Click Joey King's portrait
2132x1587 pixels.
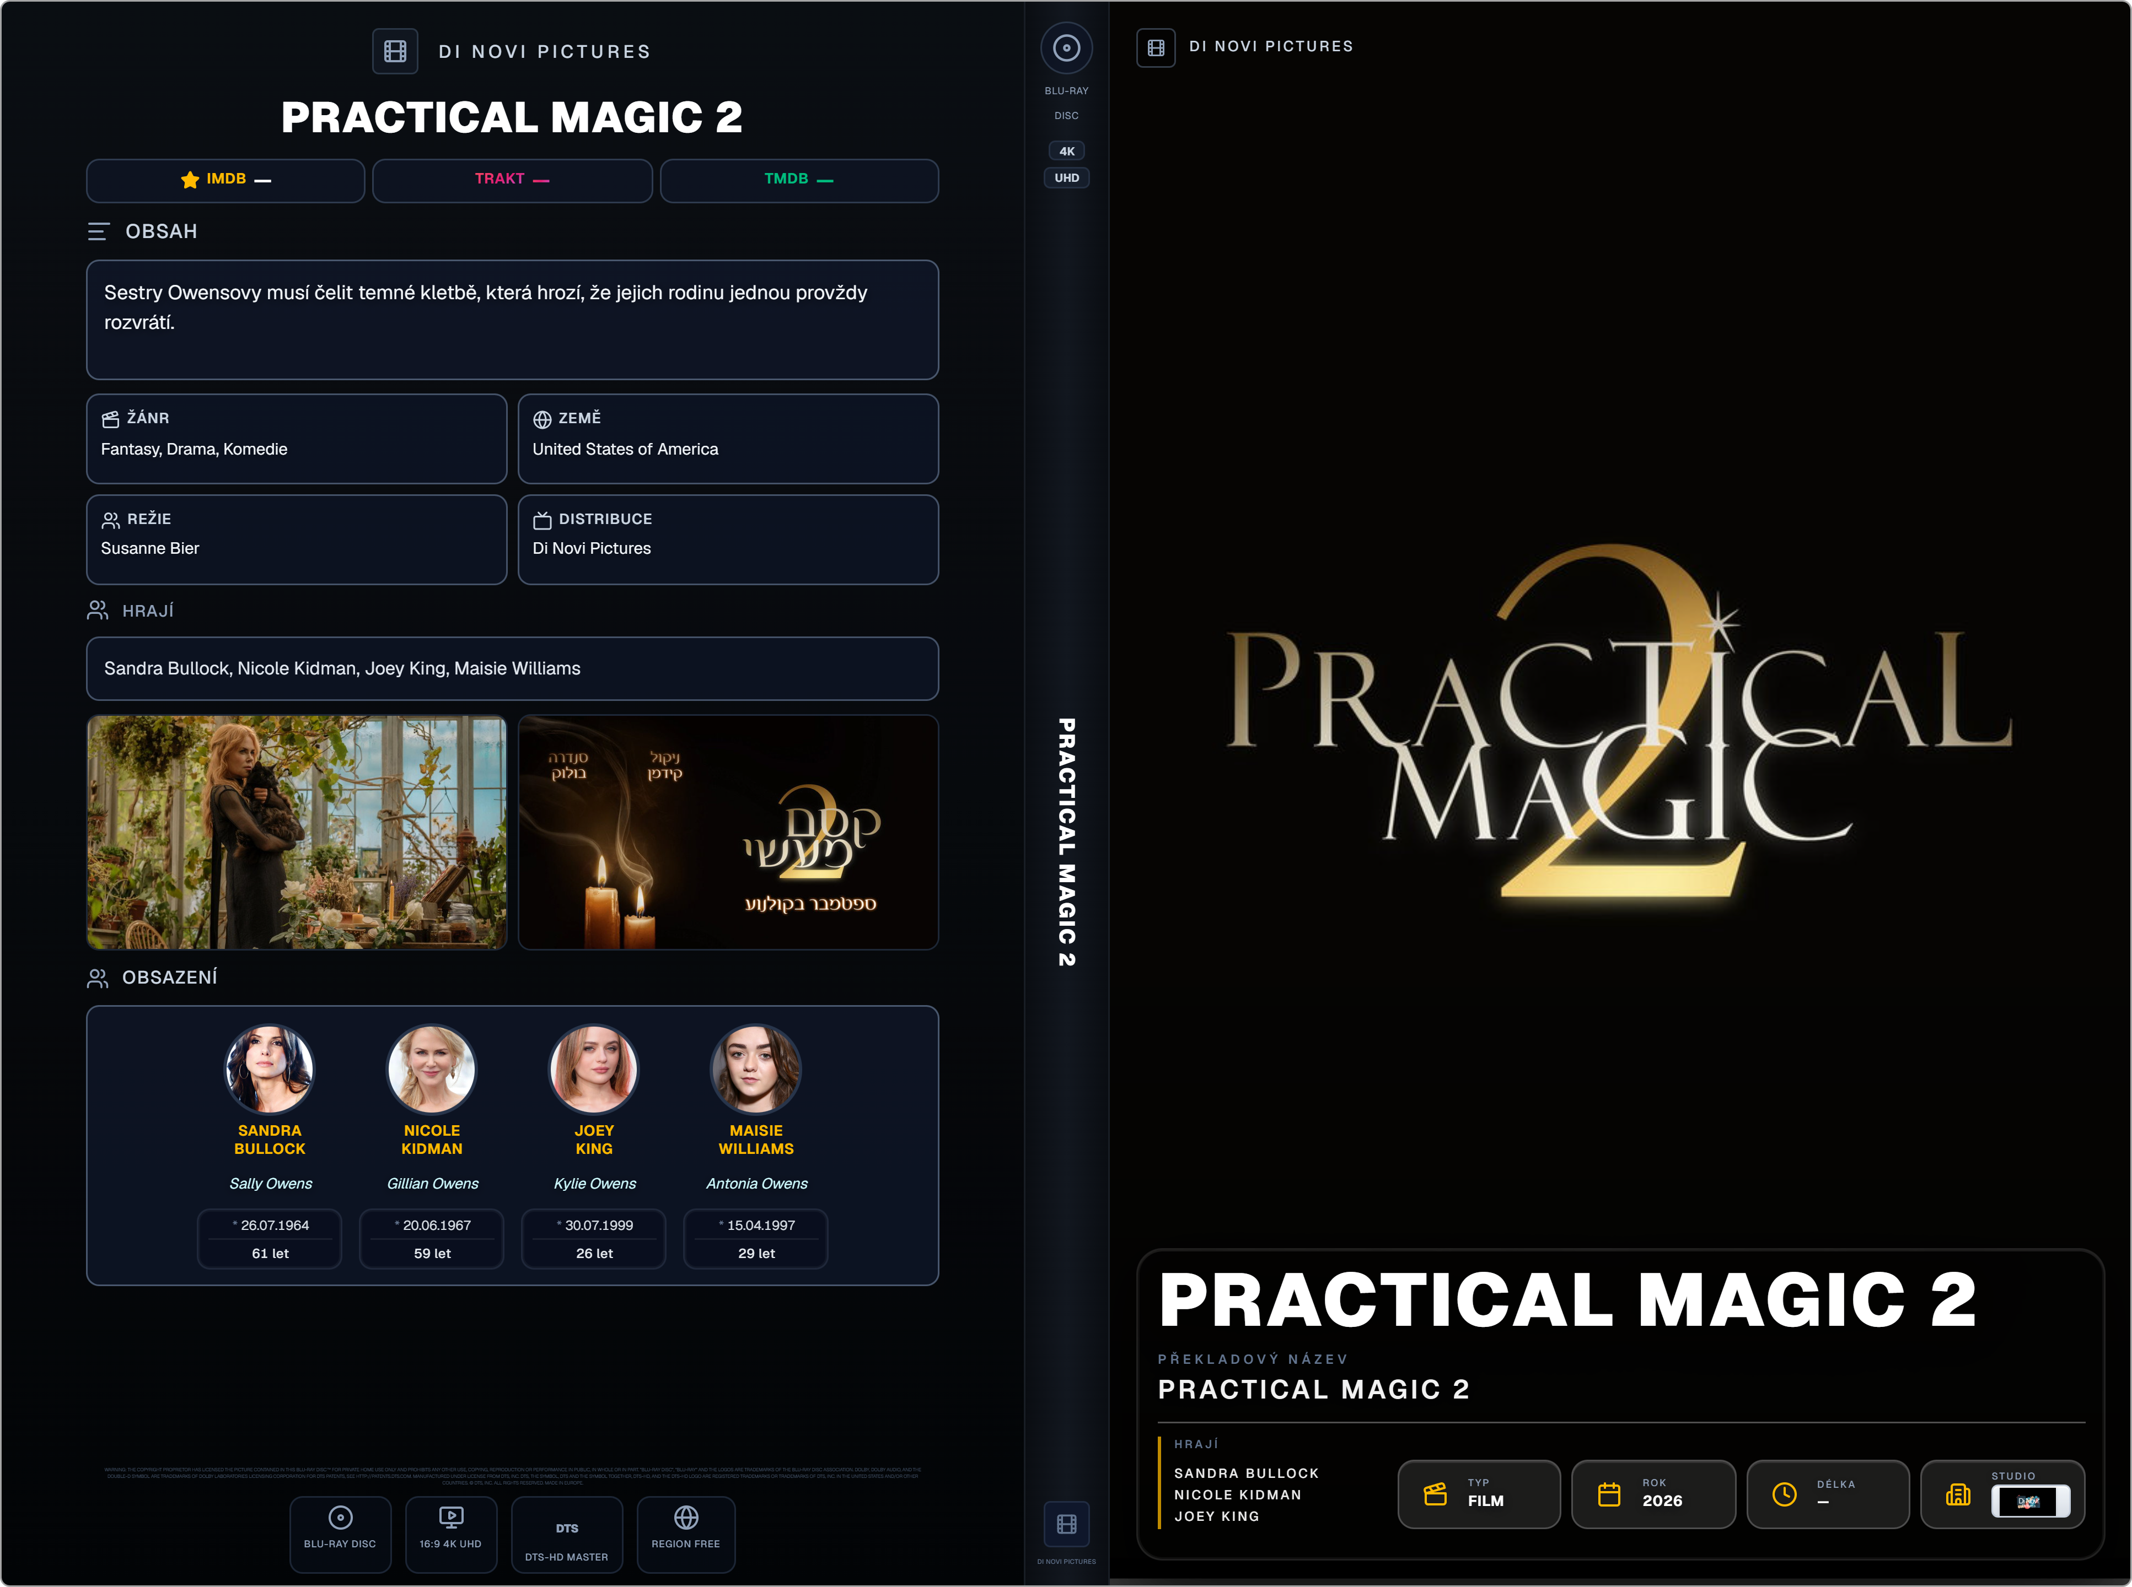[594, 1069]
